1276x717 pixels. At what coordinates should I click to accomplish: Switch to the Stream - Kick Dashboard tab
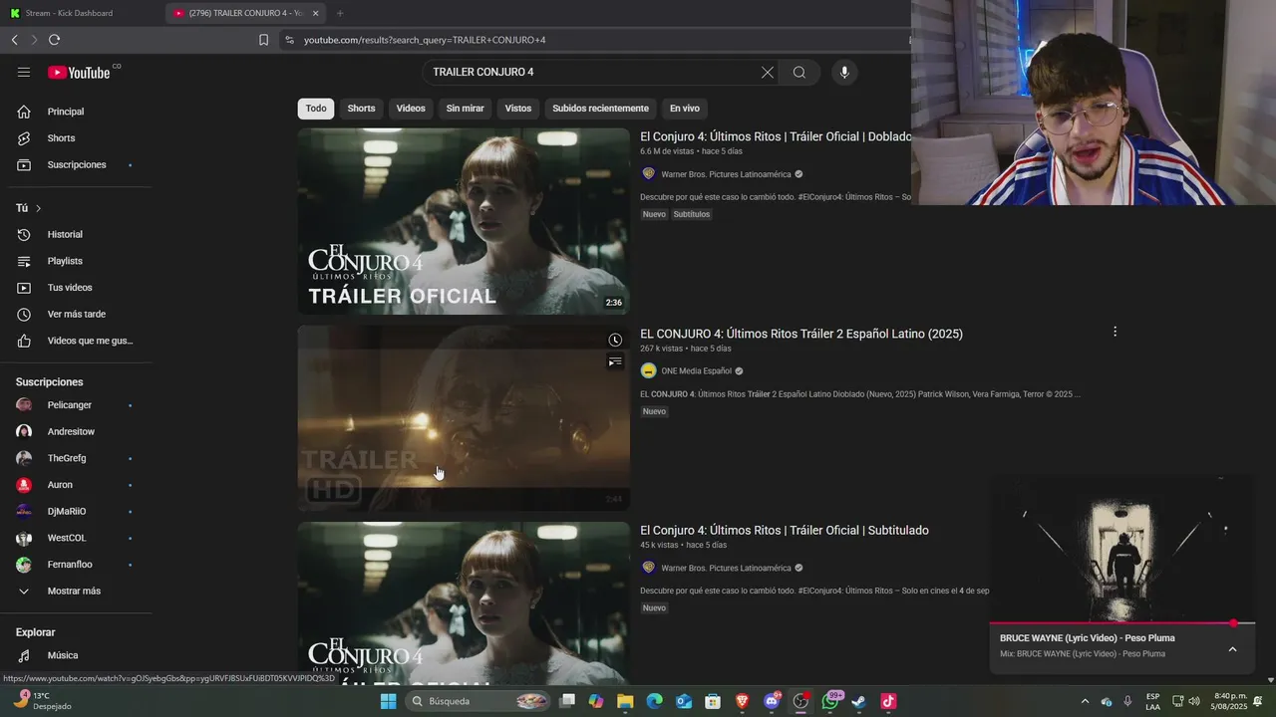[x=69, y=13]
